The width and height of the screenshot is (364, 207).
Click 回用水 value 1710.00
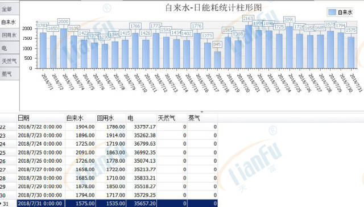(111, 178)
